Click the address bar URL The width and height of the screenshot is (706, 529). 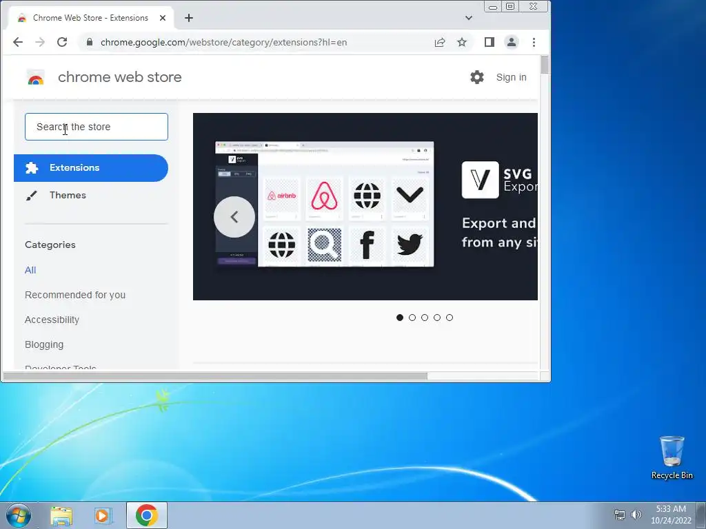coord(224,42)
